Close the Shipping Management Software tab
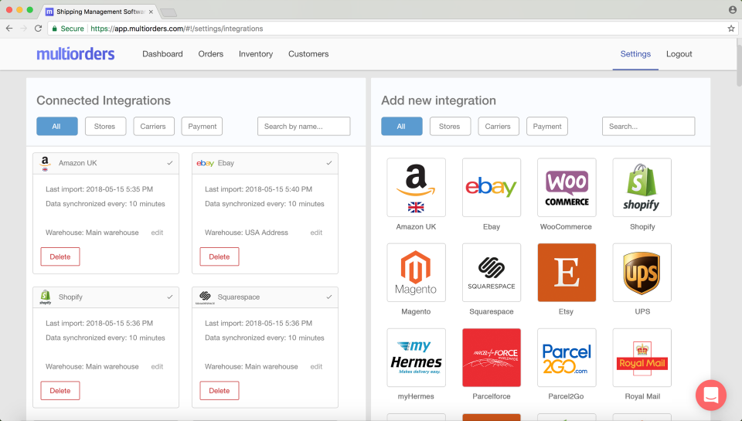The image size is (742, 421). coord(151,12)
